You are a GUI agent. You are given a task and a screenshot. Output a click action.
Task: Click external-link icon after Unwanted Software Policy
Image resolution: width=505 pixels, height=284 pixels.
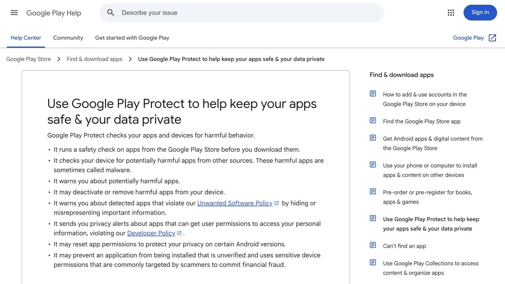click(277, 203)
